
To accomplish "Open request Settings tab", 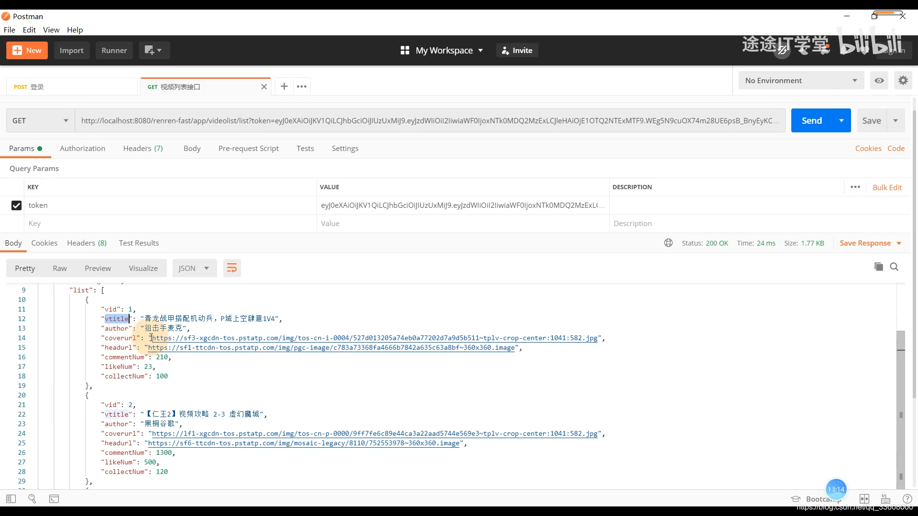I will [345, 149].
